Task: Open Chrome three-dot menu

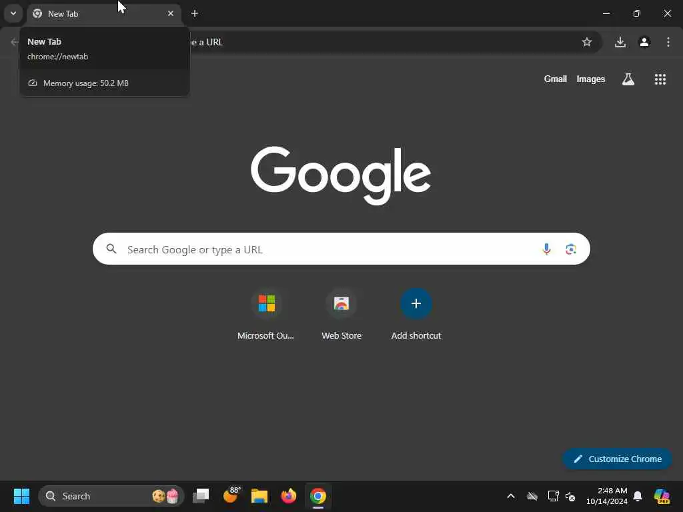Action: coord(668,42)
